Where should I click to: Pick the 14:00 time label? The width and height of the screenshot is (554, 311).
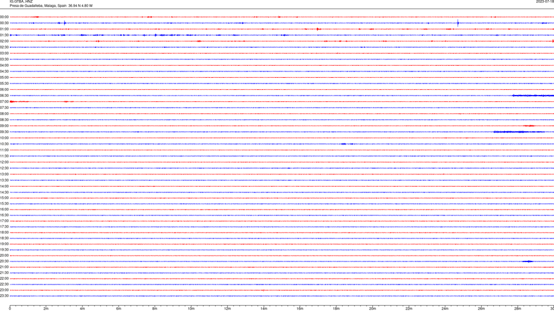[x=4, y=186]
